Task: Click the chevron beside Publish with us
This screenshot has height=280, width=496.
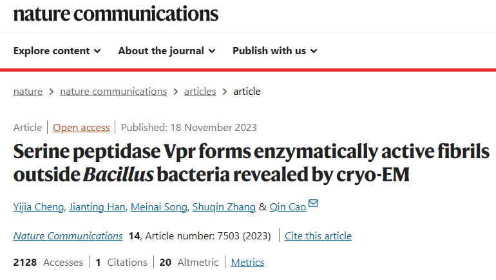Action: pyautogui.click(x=314, y=51)
